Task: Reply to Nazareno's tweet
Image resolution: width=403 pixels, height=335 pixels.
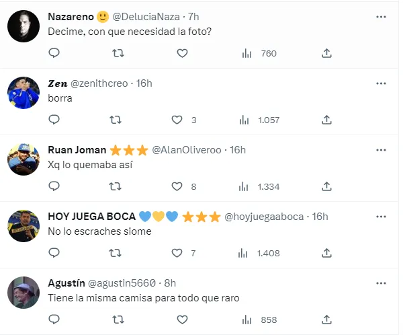Action: coord(55,53)
